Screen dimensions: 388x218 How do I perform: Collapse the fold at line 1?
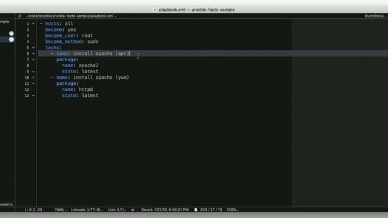(x=33, y=24)
